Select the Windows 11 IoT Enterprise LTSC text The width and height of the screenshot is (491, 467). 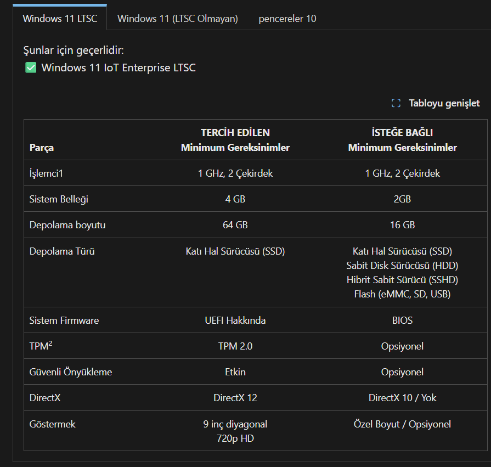(x=118, y=67)
